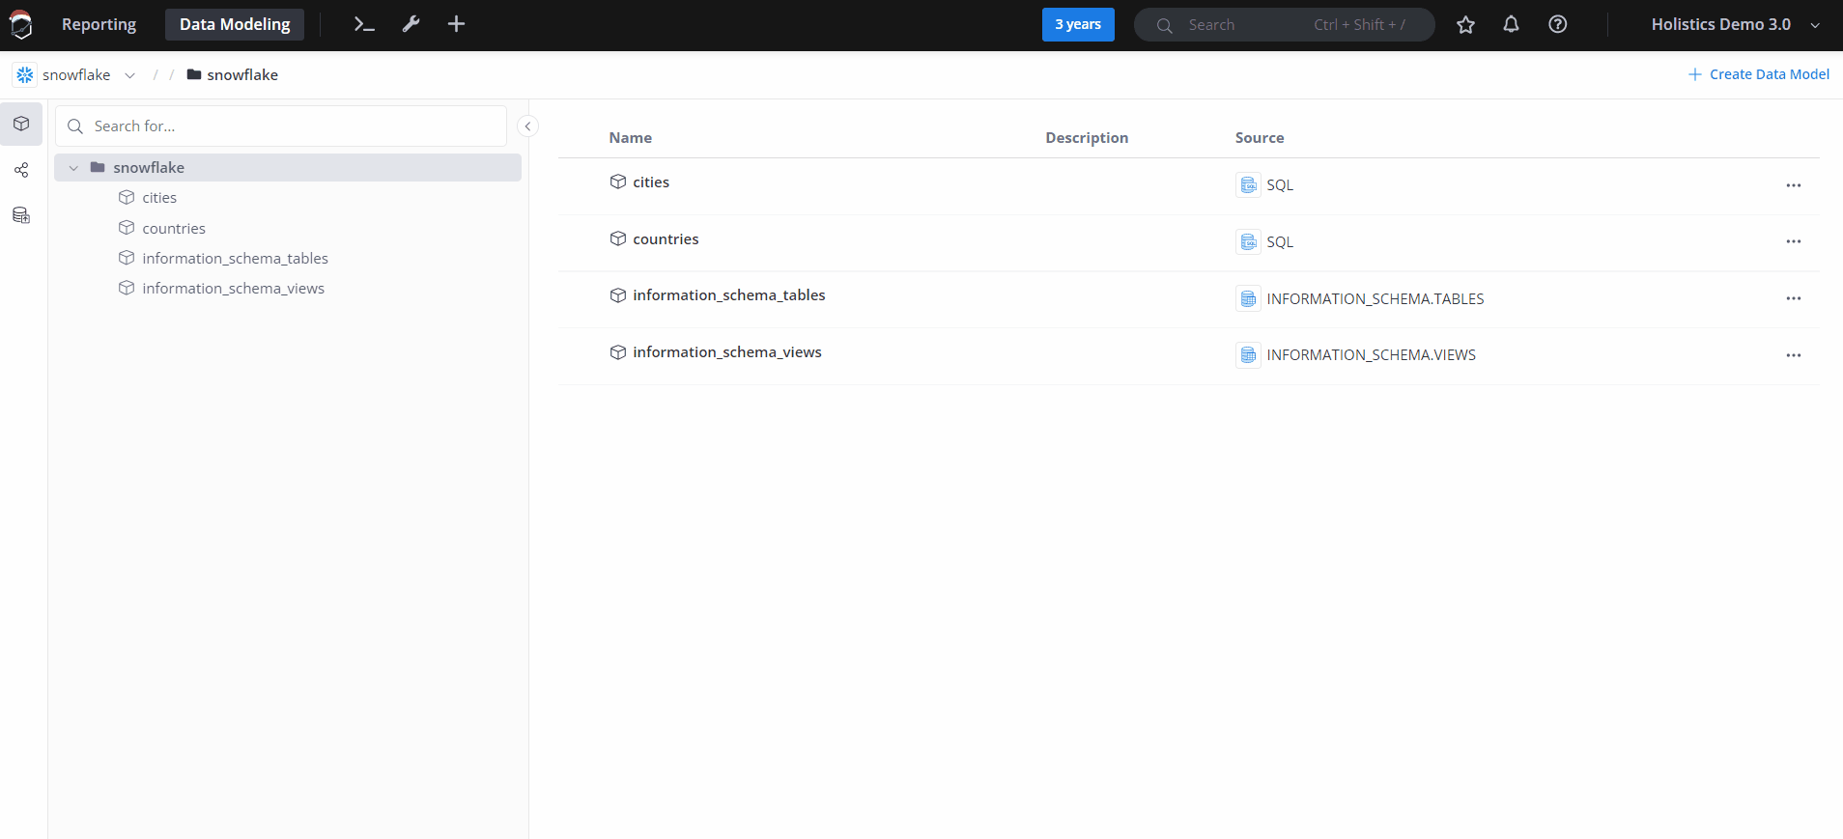Focus the global Search field
This screenshot has width=1843, height=839.
point(1284,25)
